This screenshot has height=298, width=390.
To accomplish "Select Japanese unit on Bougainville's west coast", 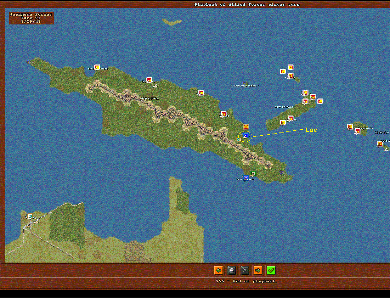I will click(x=350, y=127).
